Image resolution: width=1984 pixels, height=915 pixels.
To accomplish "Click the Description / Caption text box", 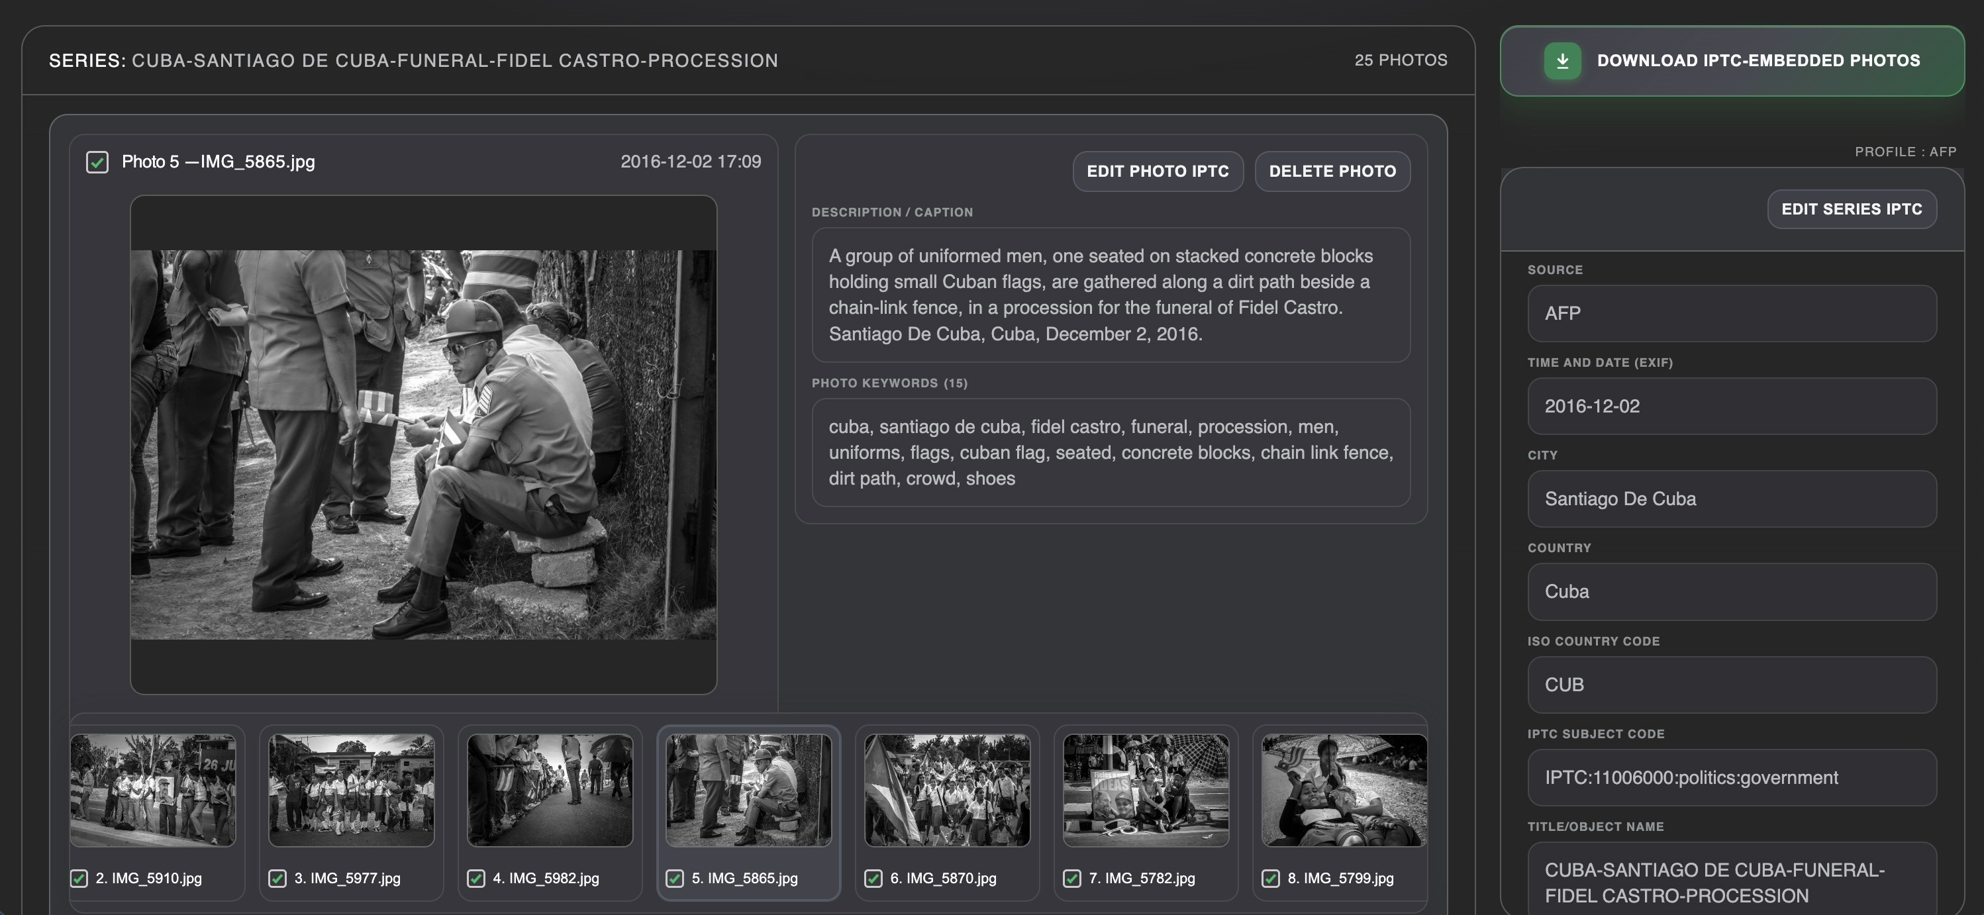I will [x=1111, y=294].
